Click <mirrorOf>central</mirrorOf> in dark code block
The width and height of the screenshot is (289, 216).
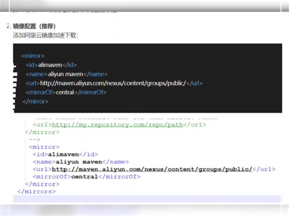click(x=66, y=92)
